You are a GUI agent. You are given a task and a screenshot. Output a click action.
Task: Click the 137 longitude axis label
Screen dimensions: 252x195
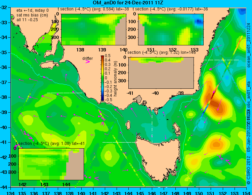pos(46,193)
